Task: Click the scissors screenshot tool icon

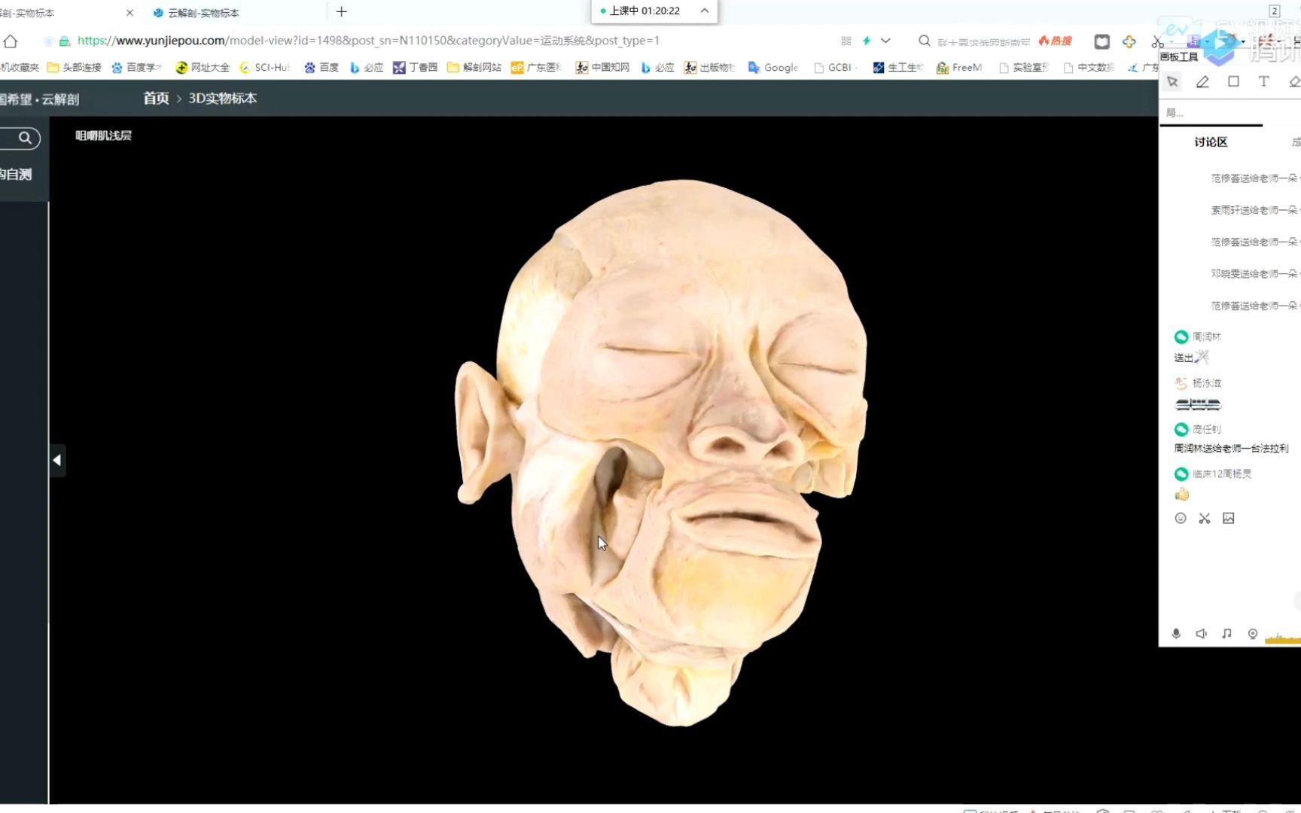Action: coord(1157,41)
